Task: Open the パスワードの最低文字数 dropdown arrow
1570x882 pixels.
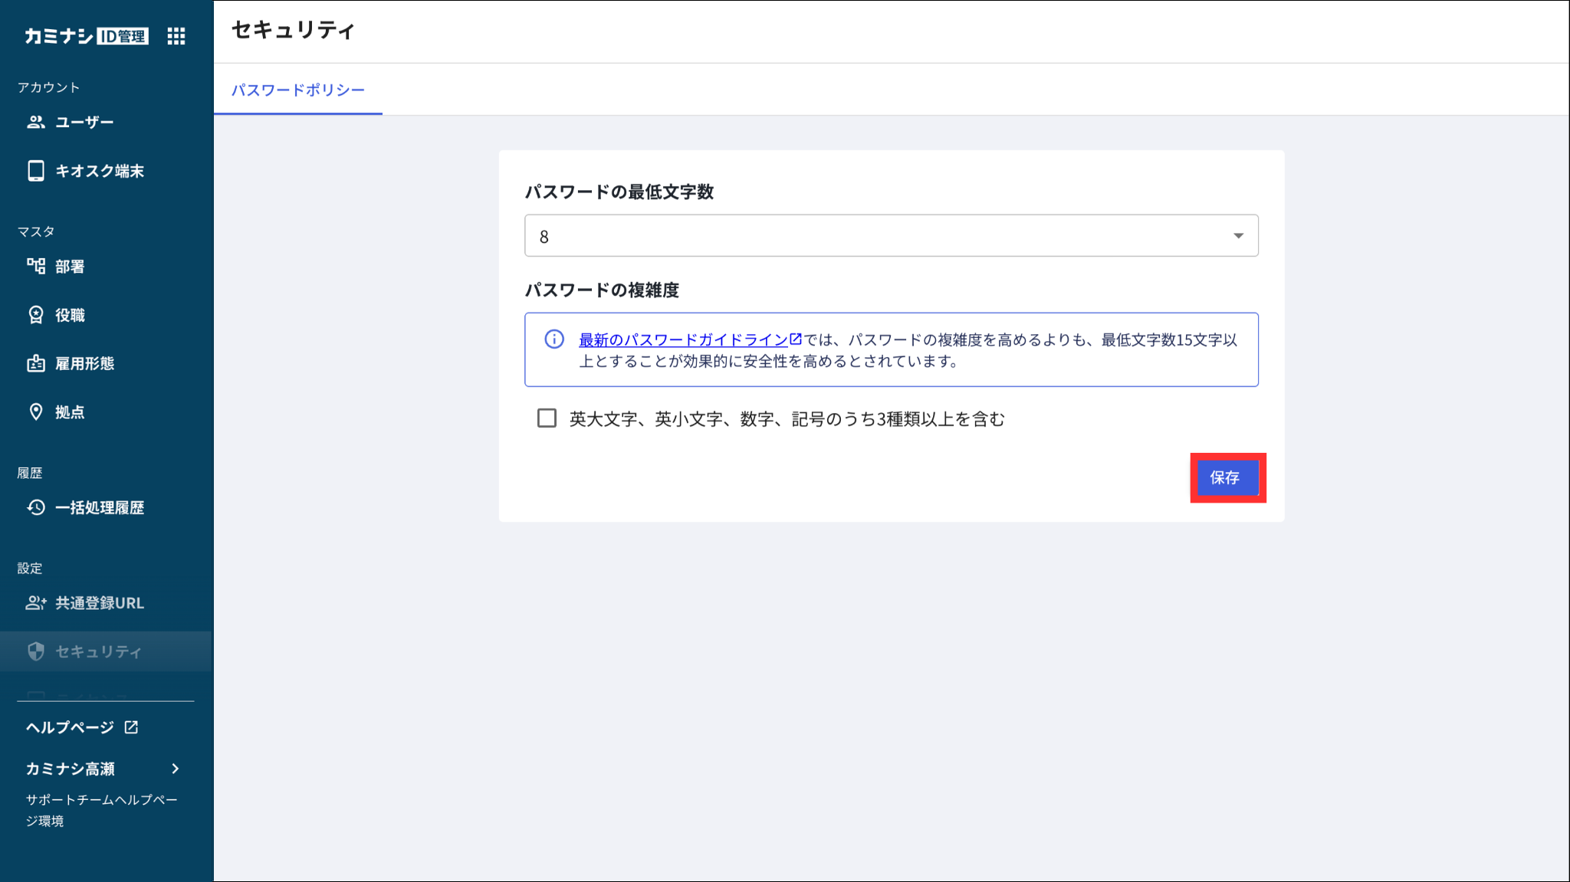Action: [1238, 236]
